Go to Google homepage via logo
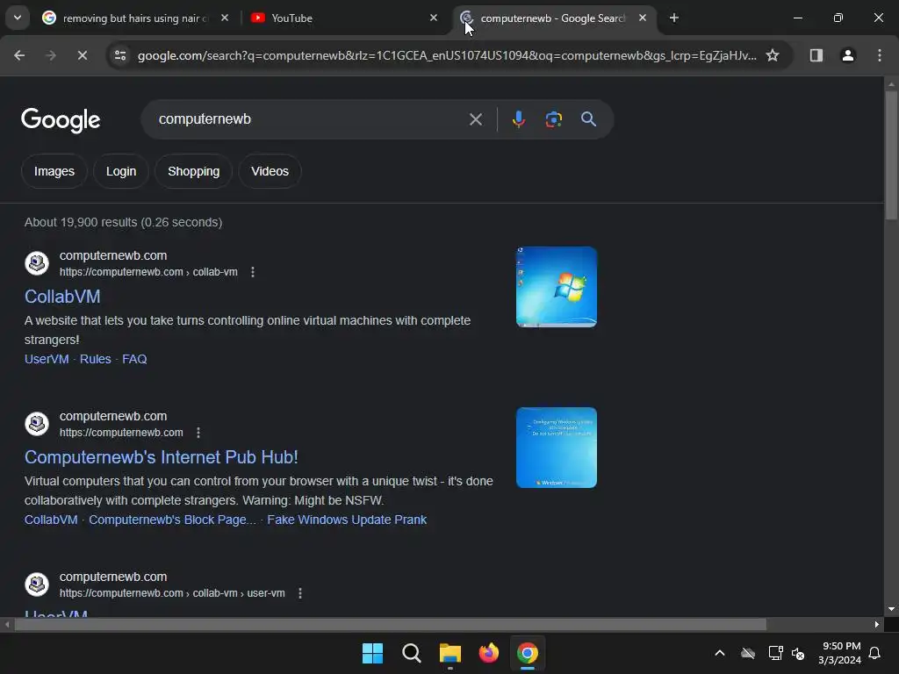The height and width of the screenshot is (674, 899). (61, 119)
